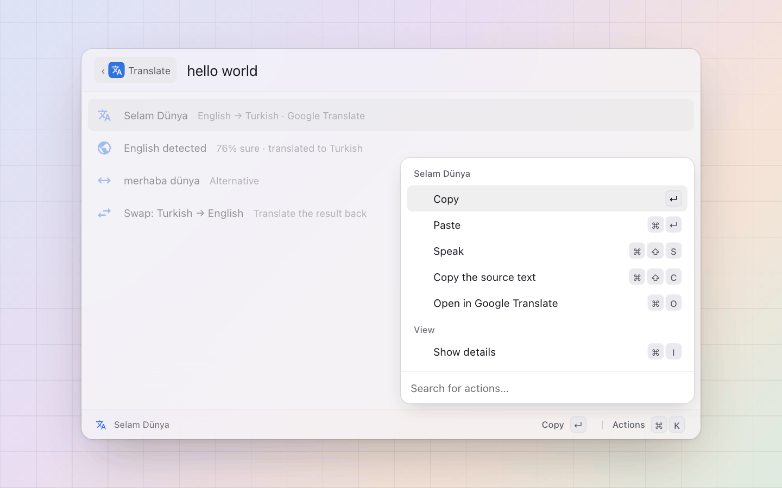Click the double-arrow icon beside merhaba dünya
This screenshot has width=782, height=488.
click(104, 181)
